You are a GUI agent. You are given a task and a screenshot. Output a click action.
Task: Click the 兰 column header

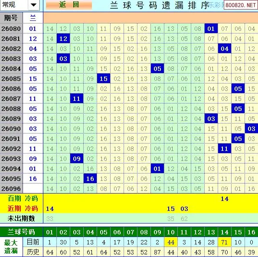click(33, 18)
